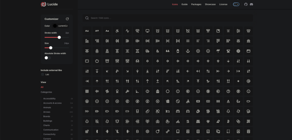The image size is (292, 140).
Task: Click the bone icon
Action: (168, 131)
